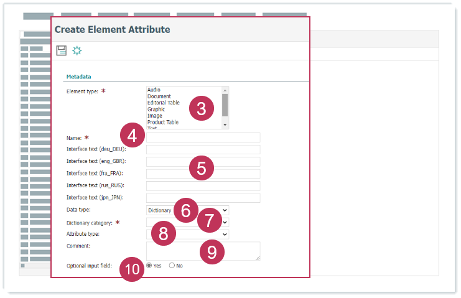Expand the Dictionary category dropdown arrow
This screenshot has width=461, height=298.
pyautogui.click(x=225, y=222)
